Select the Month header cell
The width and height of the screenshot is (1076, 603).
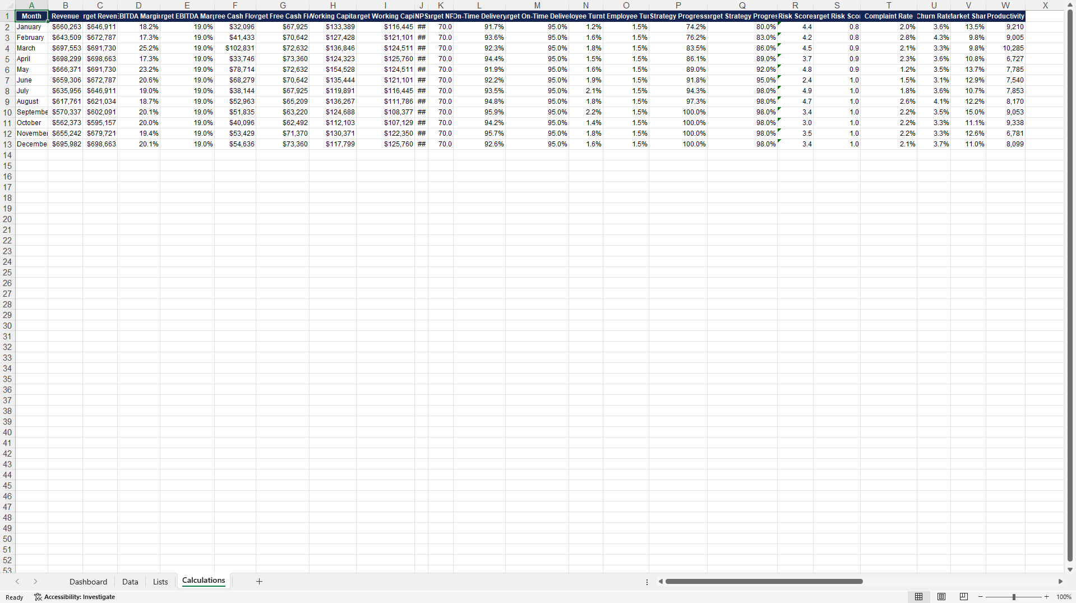pyautogui.click(x=31, y=16)
